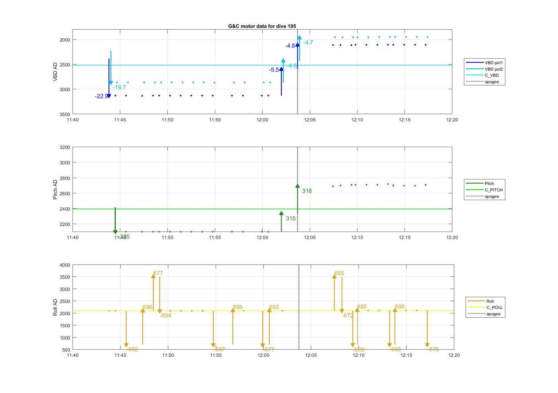Image resolution: width=558 pixels, height=393 pixels.
Task: Click the '-687' roll move annotation
Action: (x=219, y=349)
